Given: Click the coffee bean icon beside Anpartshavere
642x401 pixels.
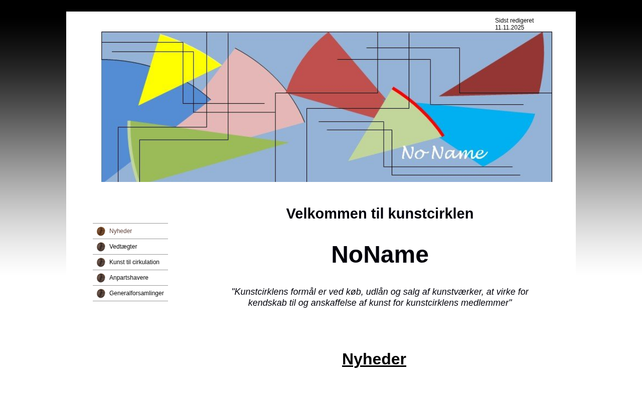Looking at the screenshot, I should [x=101, y=278].
